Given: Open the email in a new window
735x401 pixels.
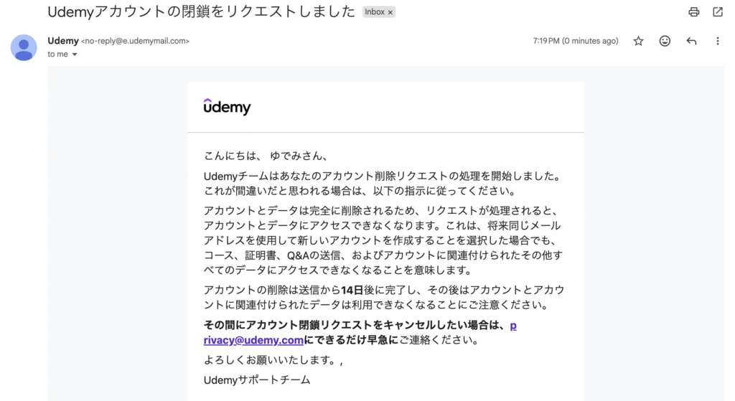Looking at the screenshot, I should coord(717,12).
